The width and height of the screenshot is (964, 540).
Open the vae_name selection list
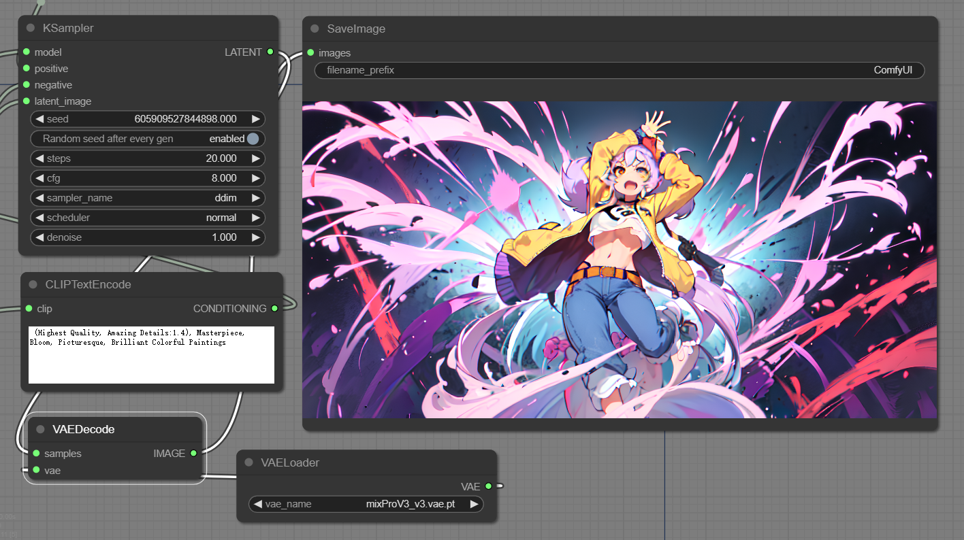[x=366, y=504]
